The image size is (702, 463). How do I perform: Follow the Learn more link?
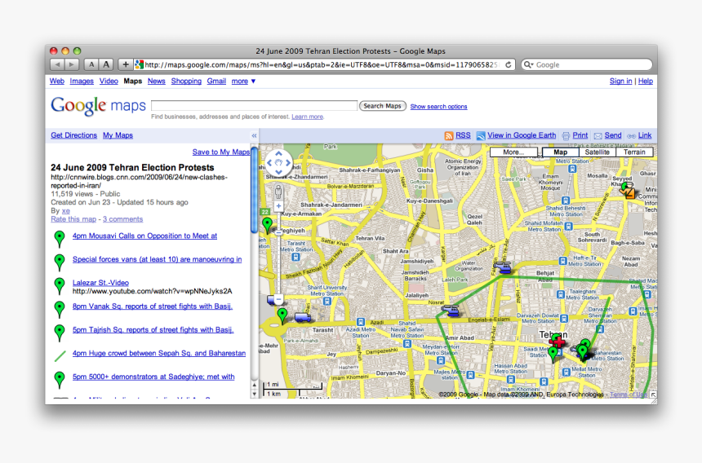pos(307,117)
